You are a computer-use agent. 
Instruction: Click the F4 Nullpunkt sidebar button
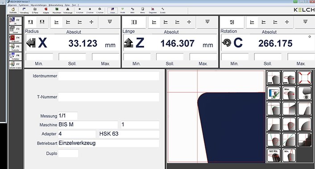(15, 38)
